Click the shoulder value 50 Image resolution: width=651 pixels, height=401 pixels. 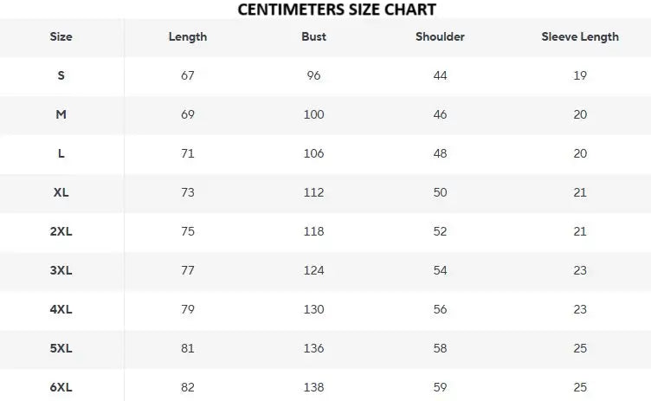pos(440,192)
